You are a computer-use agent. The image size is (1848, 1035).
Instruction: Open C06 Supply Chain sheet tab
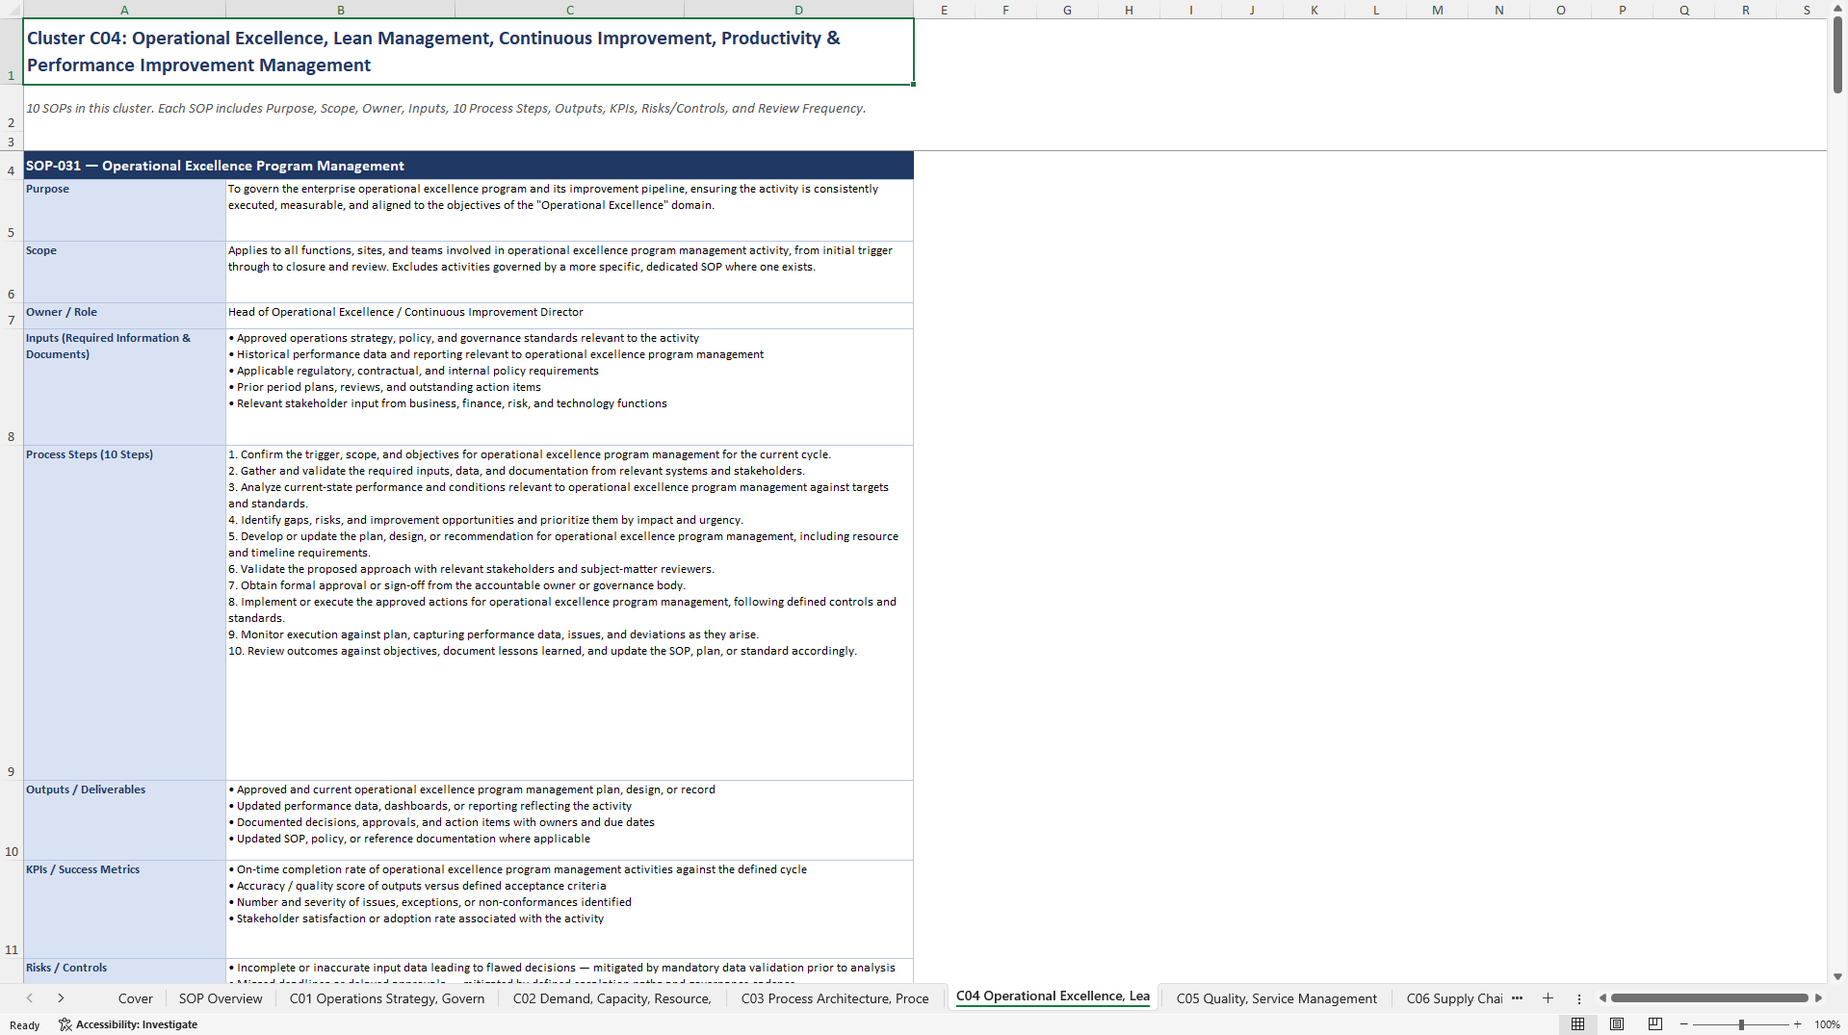pos(1454,998)
